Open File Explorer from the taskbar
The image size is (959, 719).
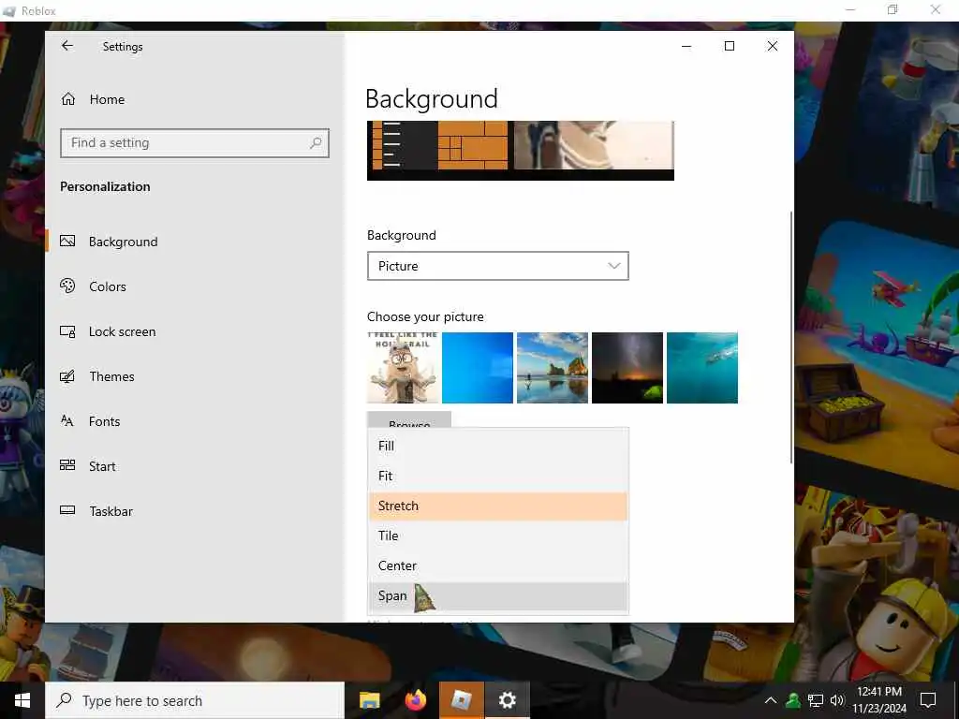[x=369, y=700]
